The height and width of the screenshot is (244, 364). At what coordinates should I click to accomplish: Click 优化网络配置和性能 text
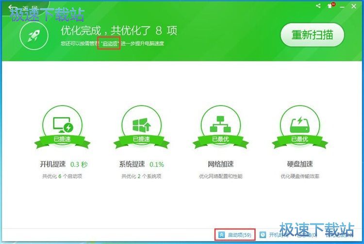pos(221,176)
